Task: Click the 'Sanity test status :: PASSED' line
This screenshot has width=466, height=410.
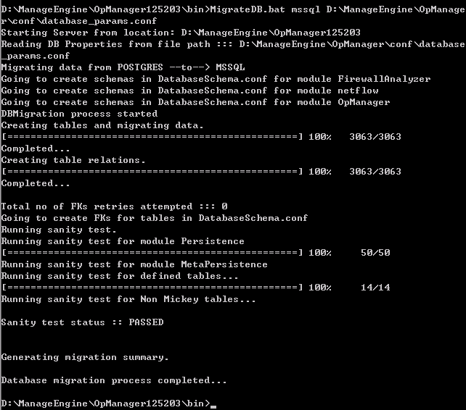Action: coord(82,322)
